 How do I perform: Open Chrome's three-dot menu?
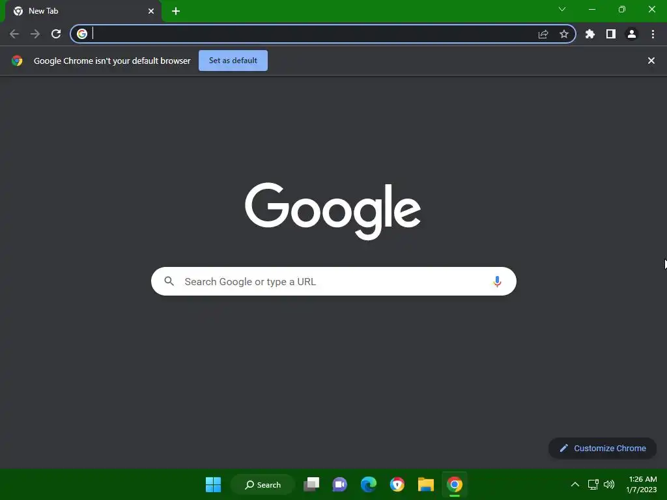(653, 34)
